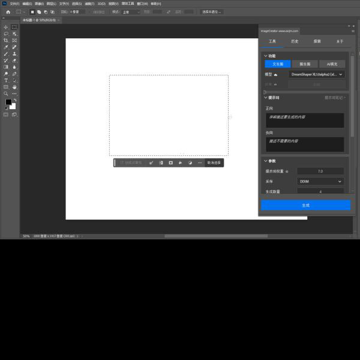Image resolution: width=360 pixels, height=360 pixels.
Task: Open the Edit Toolbar three-dots button
Action: (14, 94)
